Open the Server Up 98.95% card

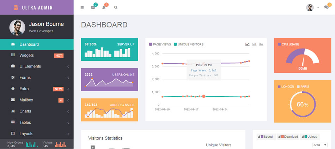pyautogui.click(x=109, y=50)
